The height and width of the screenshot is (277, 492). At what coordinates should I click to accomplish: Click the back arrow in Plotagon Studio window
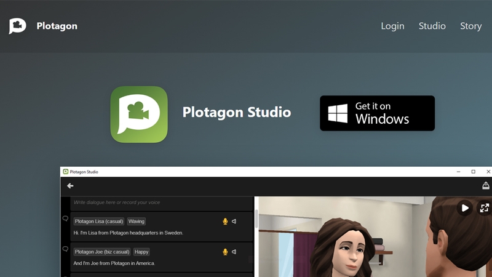tap(70, 186)
